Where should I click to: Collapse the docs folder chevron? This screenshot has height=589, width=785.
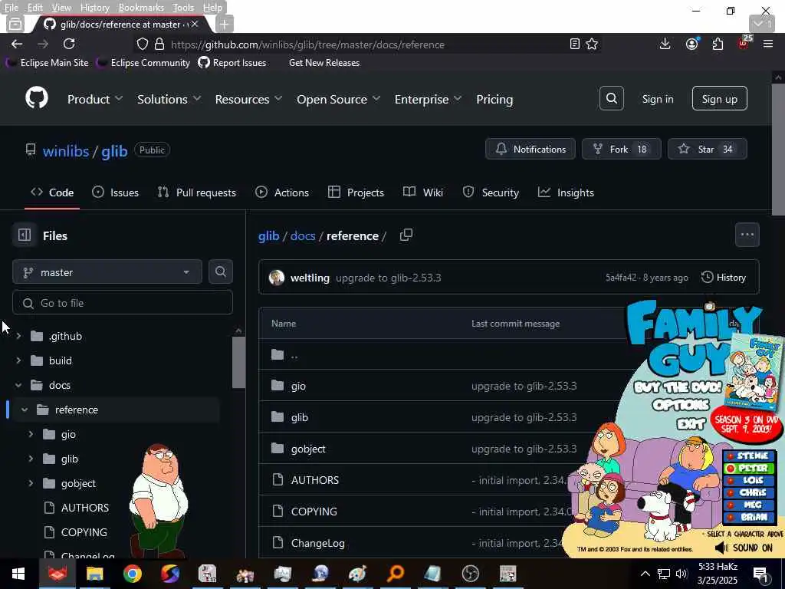[x=18, y=385]
